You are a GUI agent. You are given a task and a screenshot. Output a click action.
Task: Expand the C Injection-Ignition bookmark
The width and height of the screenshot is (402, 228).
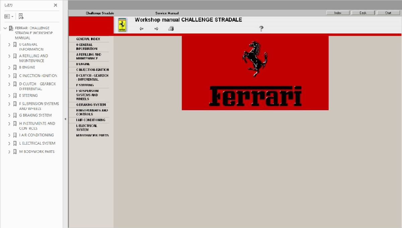(9, 76)
